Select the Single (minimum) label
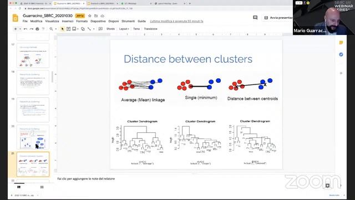This screenshot has width=355, height=200. point(201,98)
